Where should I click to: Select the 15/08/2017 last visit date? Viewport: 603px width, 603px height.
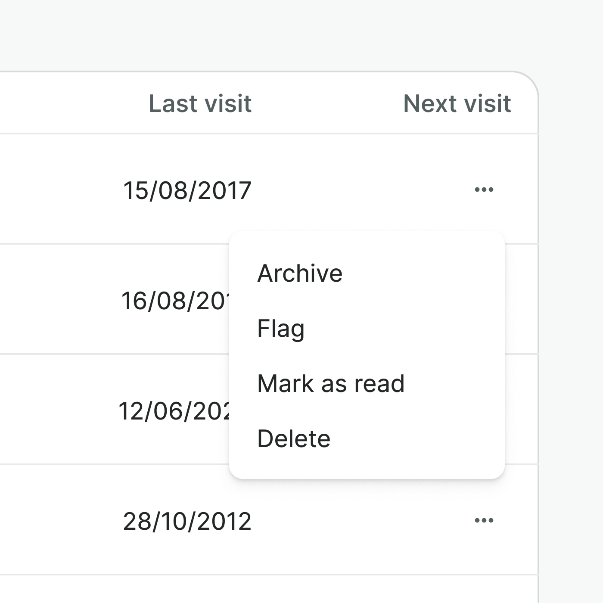[187, 190]
